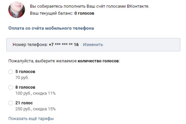The width and height of the screenshot is (186, 124).
Task: Click the masked phone number +7 *** *** ** 16
Action: click(x=64, y=45)
